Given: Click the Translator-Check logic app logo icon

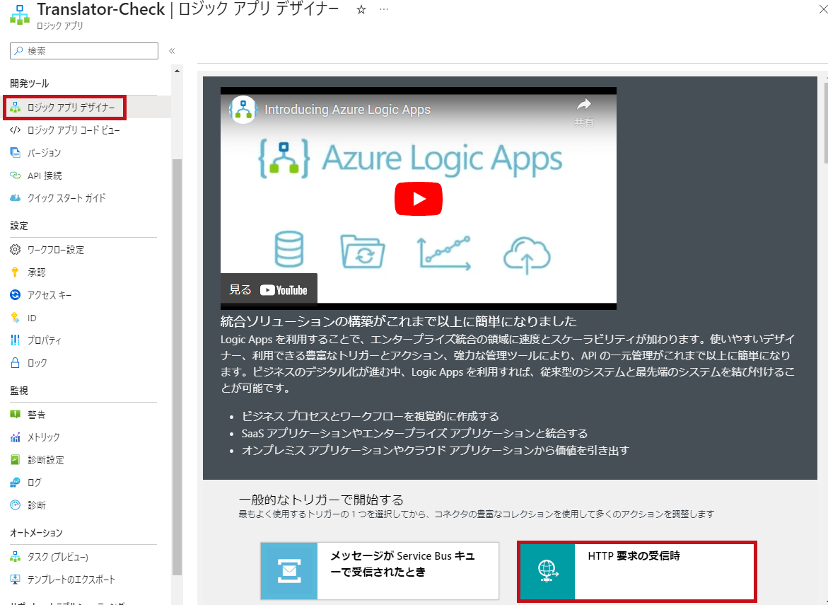Looking at the screenshot, I should point(20,15).
